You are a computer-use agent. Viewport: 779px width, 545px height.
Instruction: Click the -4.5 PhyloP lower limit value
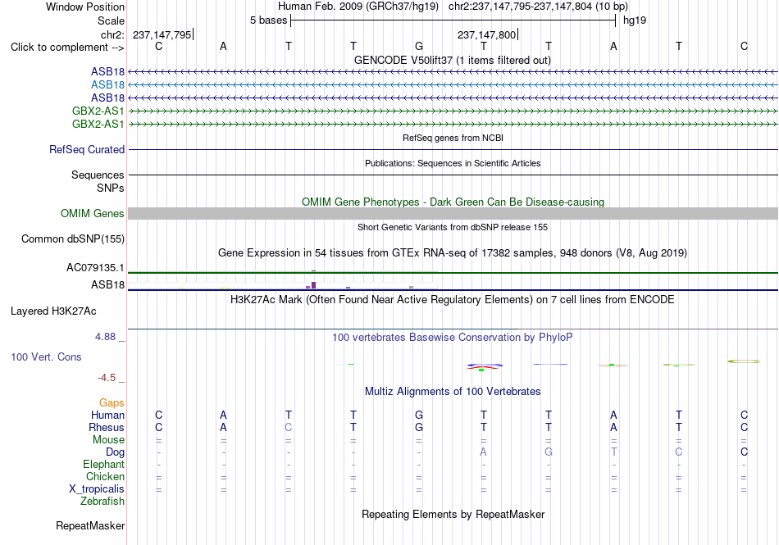[x=107, y=378]
